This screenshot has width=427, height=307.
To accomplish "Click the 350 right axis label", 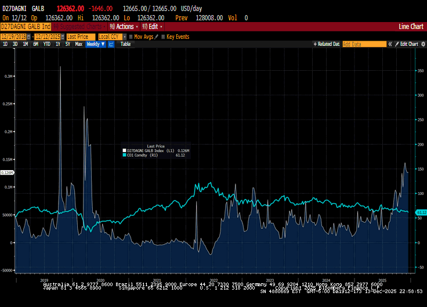I will click(421, 71).
